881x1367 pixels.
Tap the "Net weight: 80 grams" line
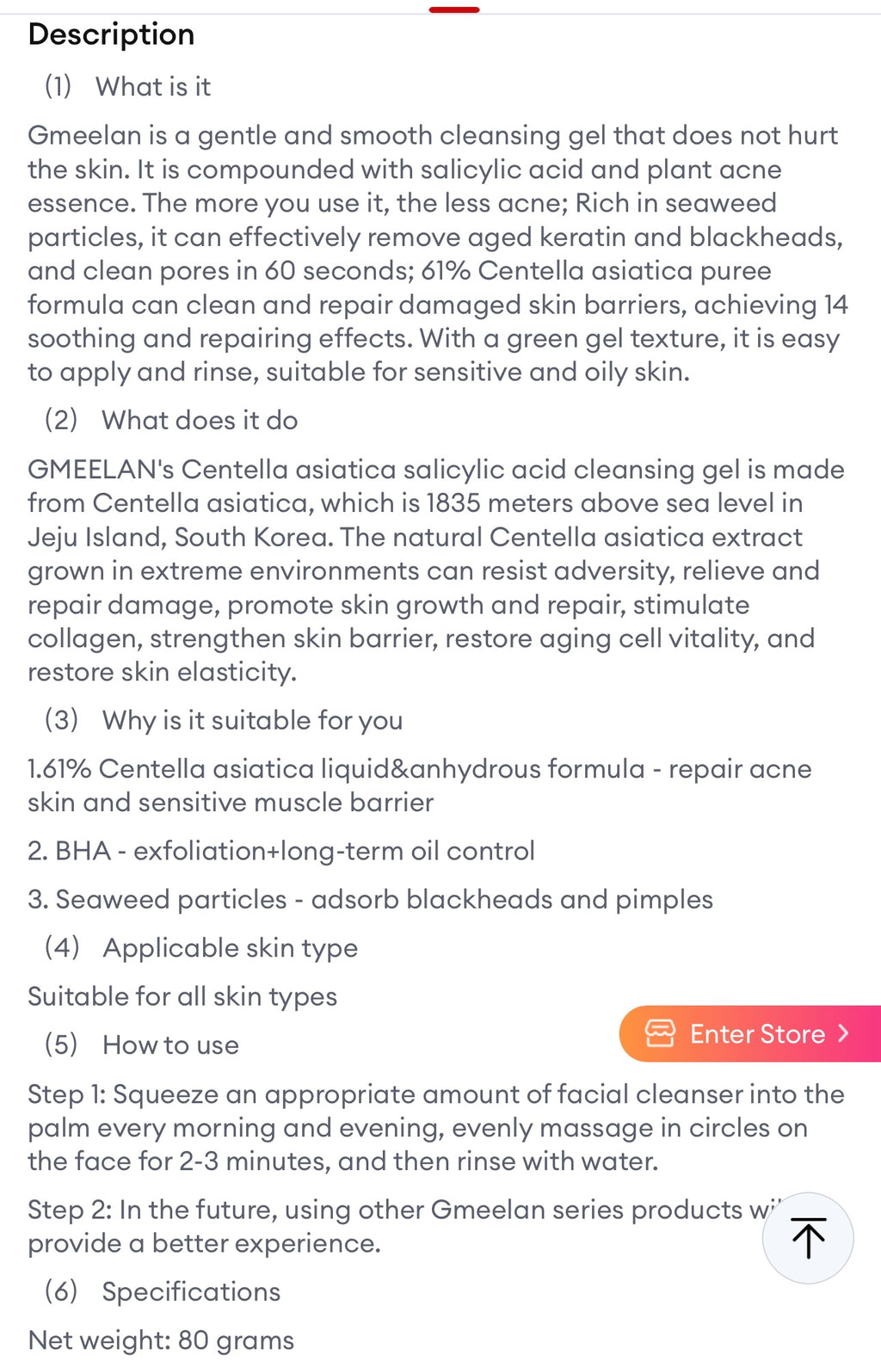[x=161, y=1339]
